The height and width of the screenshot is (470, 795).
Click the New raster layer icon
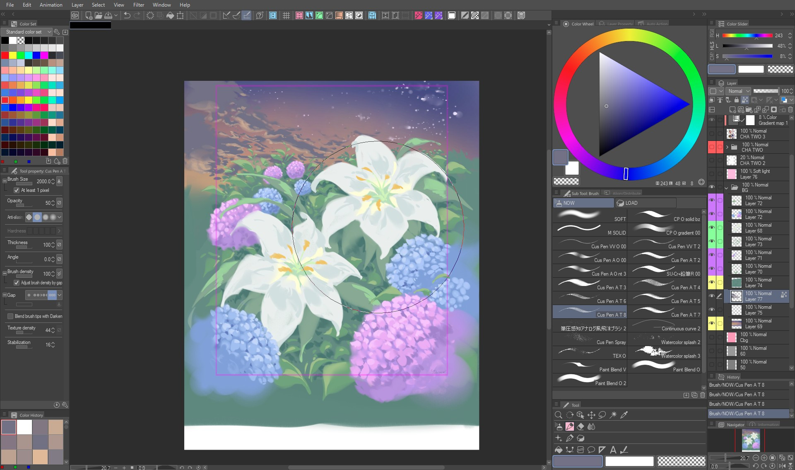[x=732, y=110]
